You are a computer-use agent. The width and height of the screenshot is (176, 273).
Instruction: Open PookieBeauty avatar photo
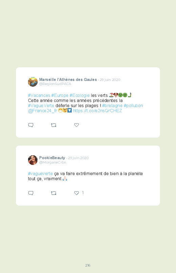click(33, 160)
